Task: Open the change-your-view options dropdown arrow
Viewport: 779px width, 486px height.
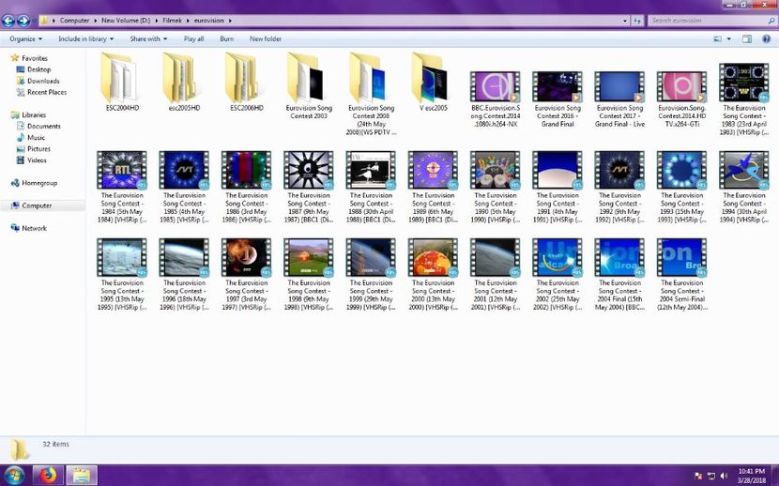Action: point(728,38)
